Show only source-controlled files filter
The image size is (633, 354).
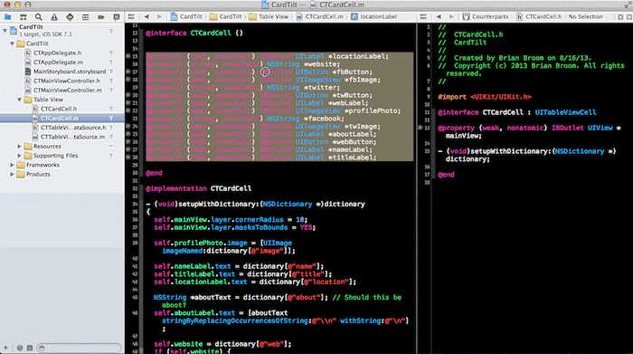[x=30, y=348]
